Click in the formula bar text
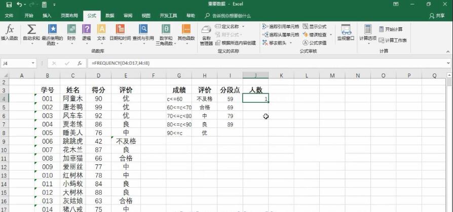The image size is (453, 212). click(121, 63)
